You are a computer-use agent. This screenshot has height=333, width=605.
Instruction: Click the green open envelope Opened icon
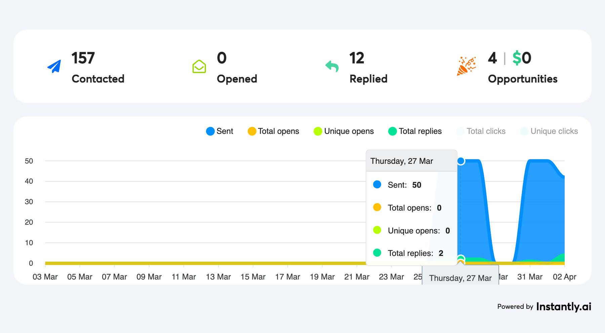199,67
